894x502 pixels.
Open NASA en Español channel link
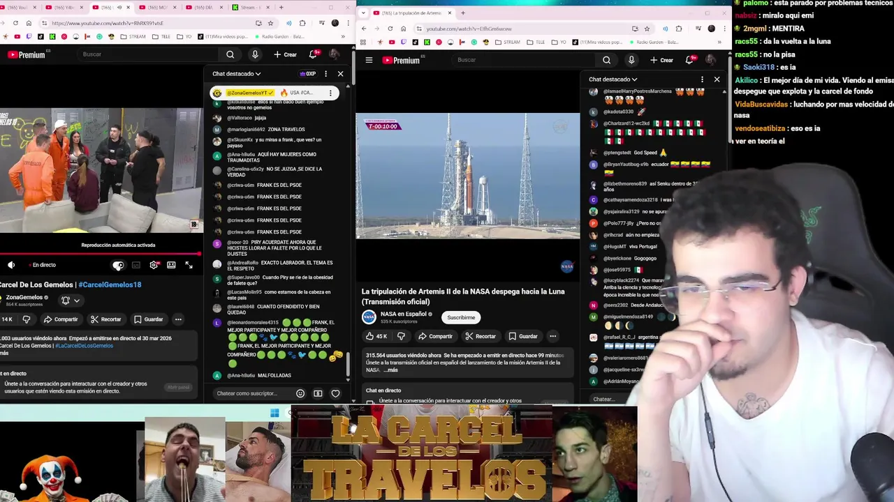tap(403, 314)
